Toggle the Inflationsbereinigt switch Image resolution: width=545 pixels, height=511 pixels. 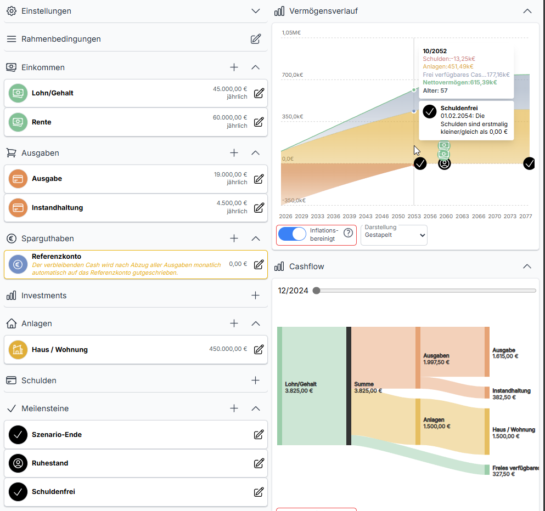coord(293,234)
